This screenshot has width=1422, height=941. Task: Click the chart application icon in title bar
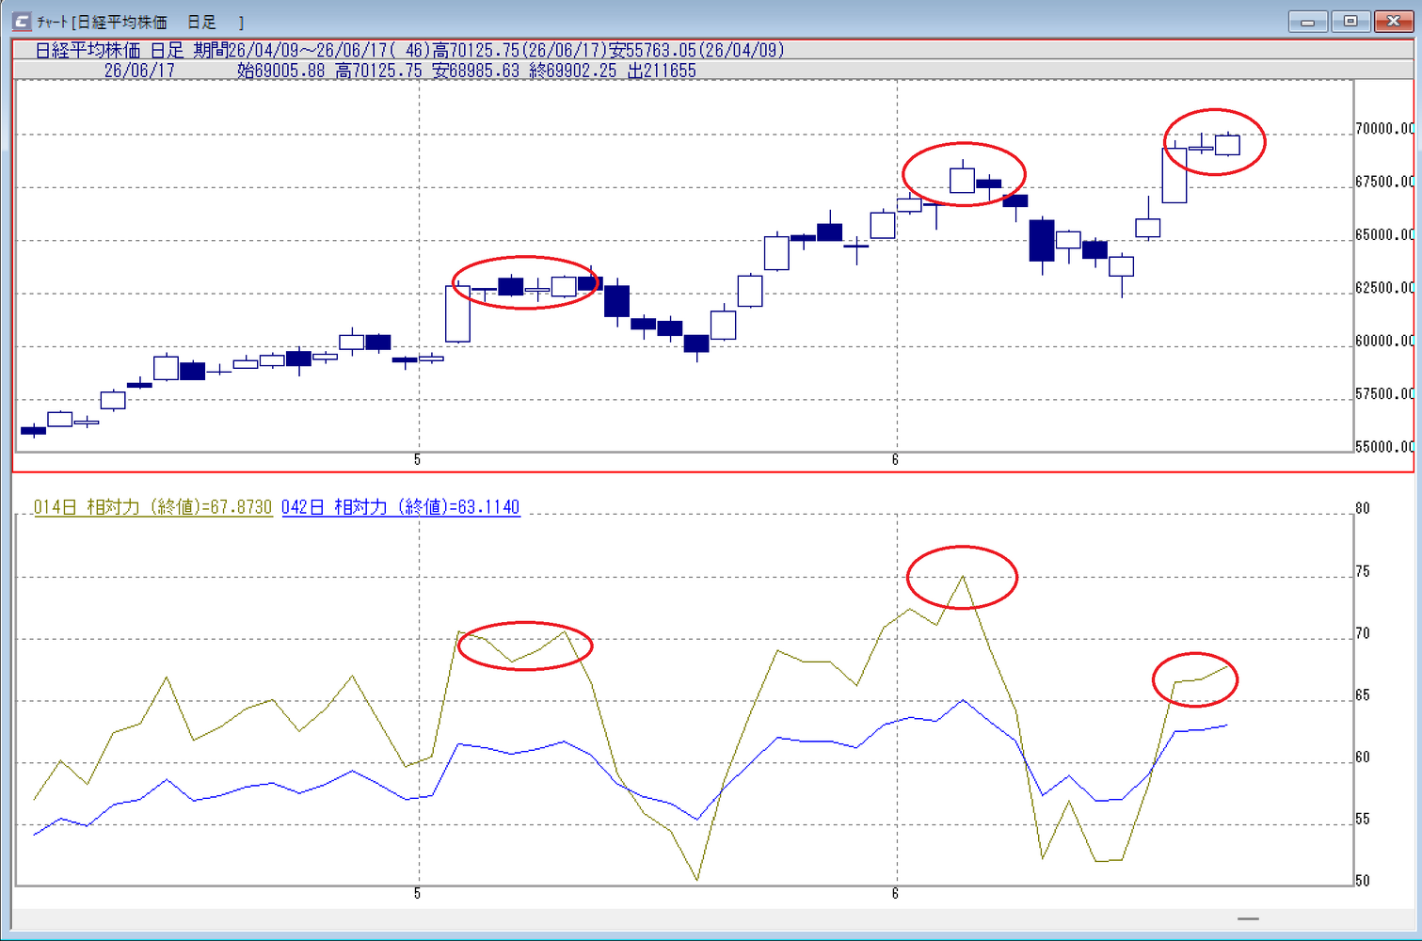[x=21, y=21]
